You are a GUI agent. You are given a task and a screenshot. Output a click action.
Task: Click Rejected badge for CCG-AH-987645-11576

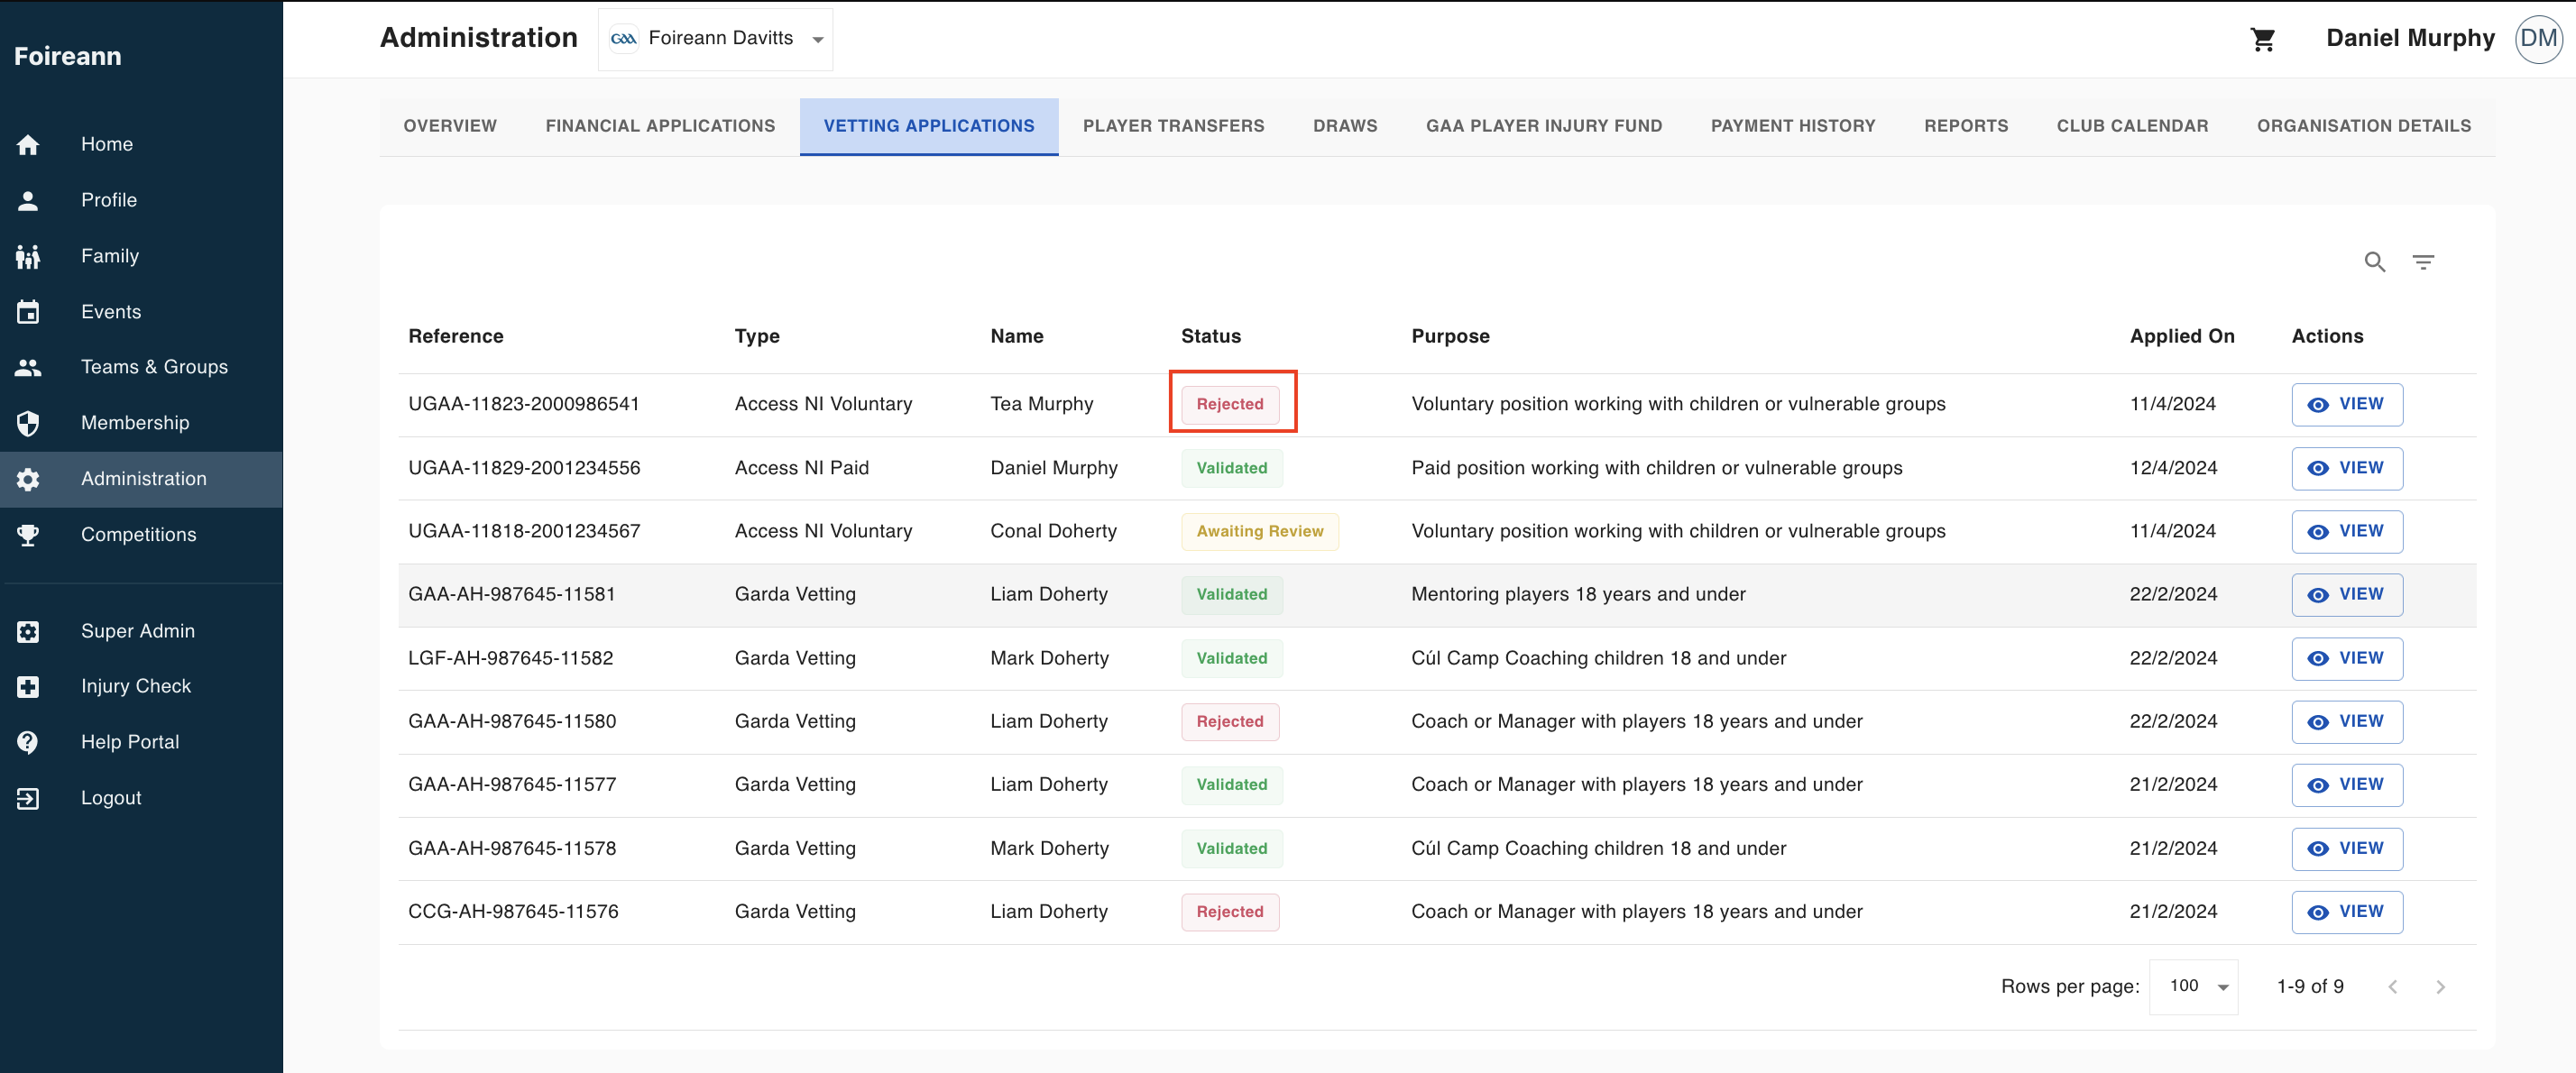coord(1229,912)
